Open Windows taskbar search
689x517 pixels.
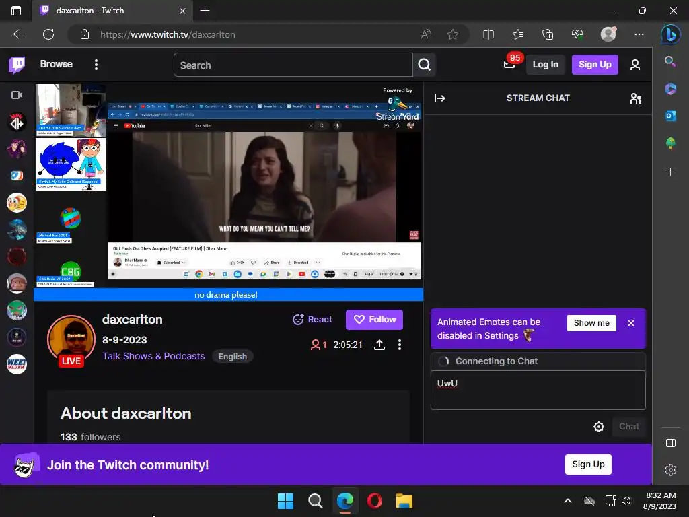click(315, 501)
